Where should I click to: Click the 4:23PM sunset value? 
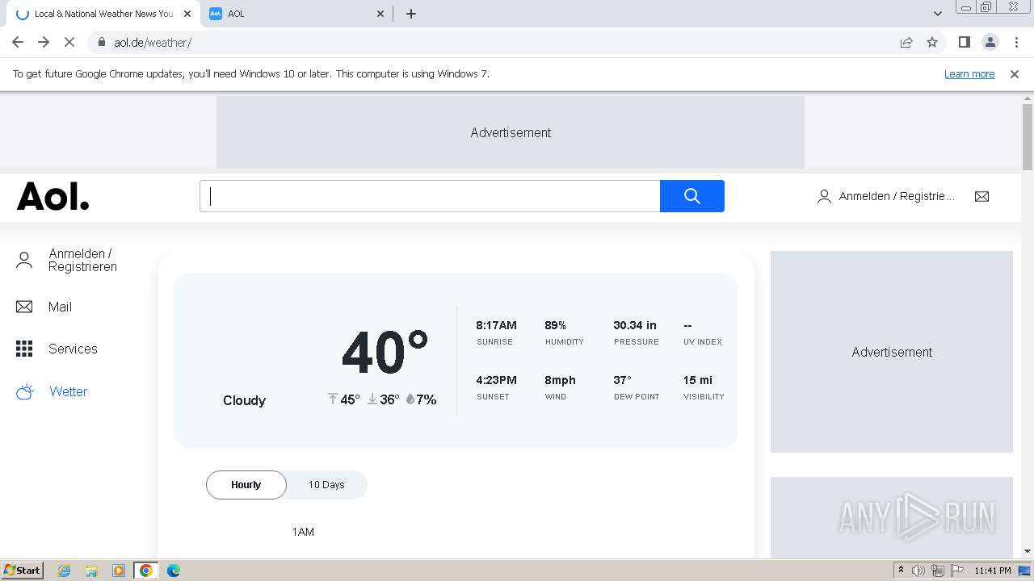tap(496, 380)
